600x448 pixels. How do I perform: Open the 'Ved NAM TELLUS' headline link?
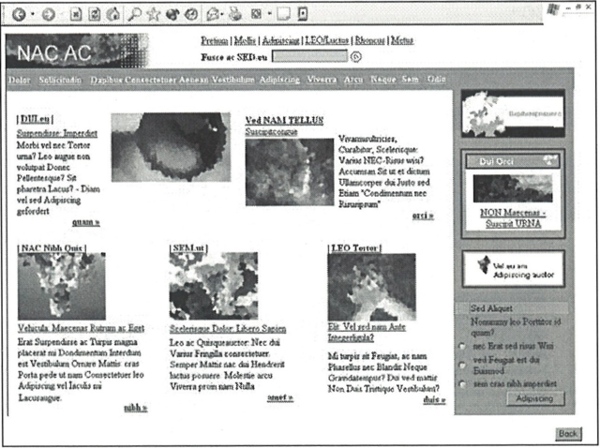point(284,121)
